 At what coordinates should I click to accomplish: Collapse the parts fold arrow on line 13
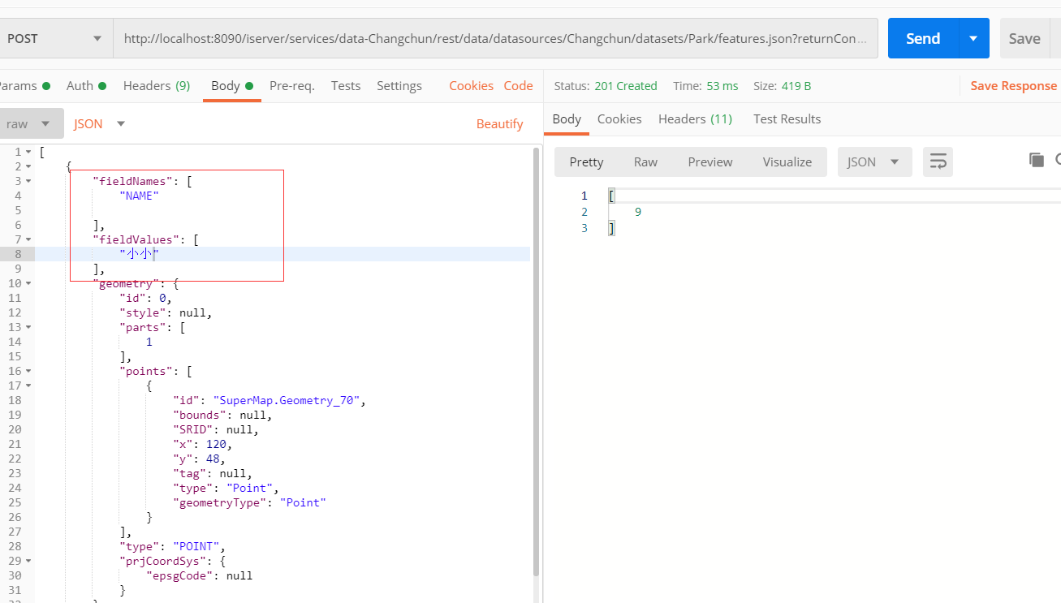[29, 327]
